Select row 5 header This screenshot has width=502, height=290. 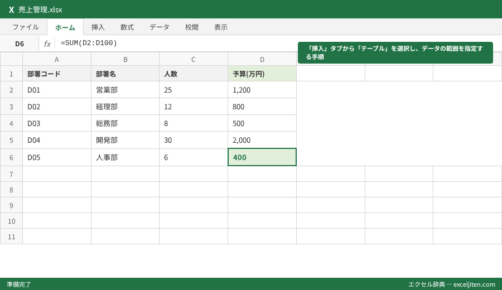coord(11,140)
